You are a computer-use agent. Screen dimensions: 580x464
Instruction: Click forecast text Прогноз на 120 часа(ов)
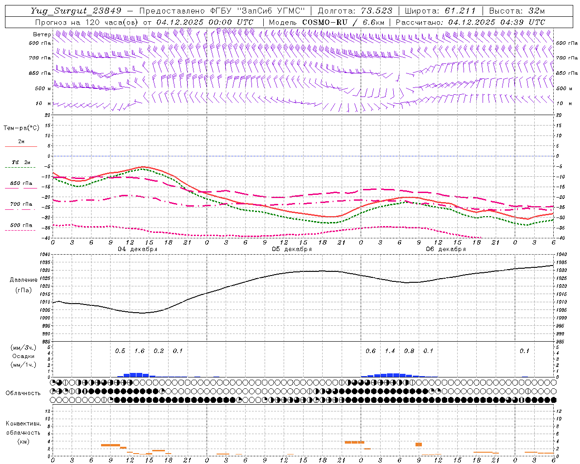[87, 22]
